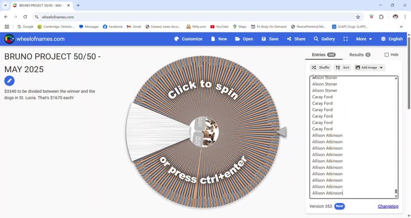The height and width of the screenshot is (218, 411).
Task: Open browser extensions puzzle icon
Action: click(x=381, y=17)
